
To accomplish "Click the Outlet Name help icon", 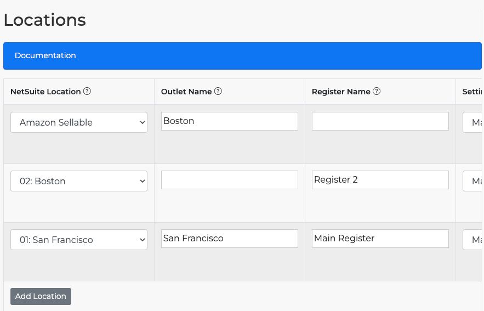I will pyautogui.click(x=218, y=92).
